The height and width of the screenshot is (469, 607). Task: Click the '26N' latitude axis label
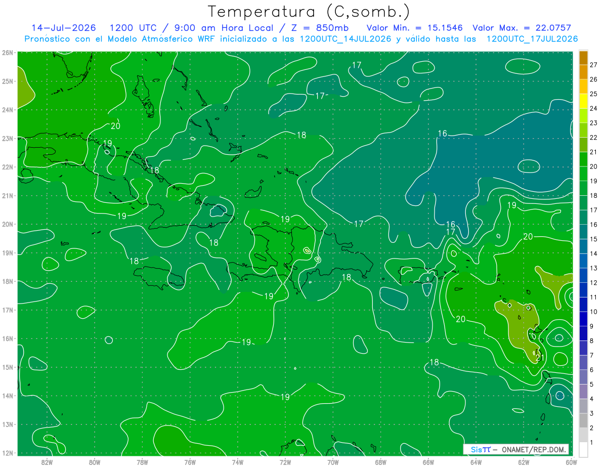(x=8, y=52)
